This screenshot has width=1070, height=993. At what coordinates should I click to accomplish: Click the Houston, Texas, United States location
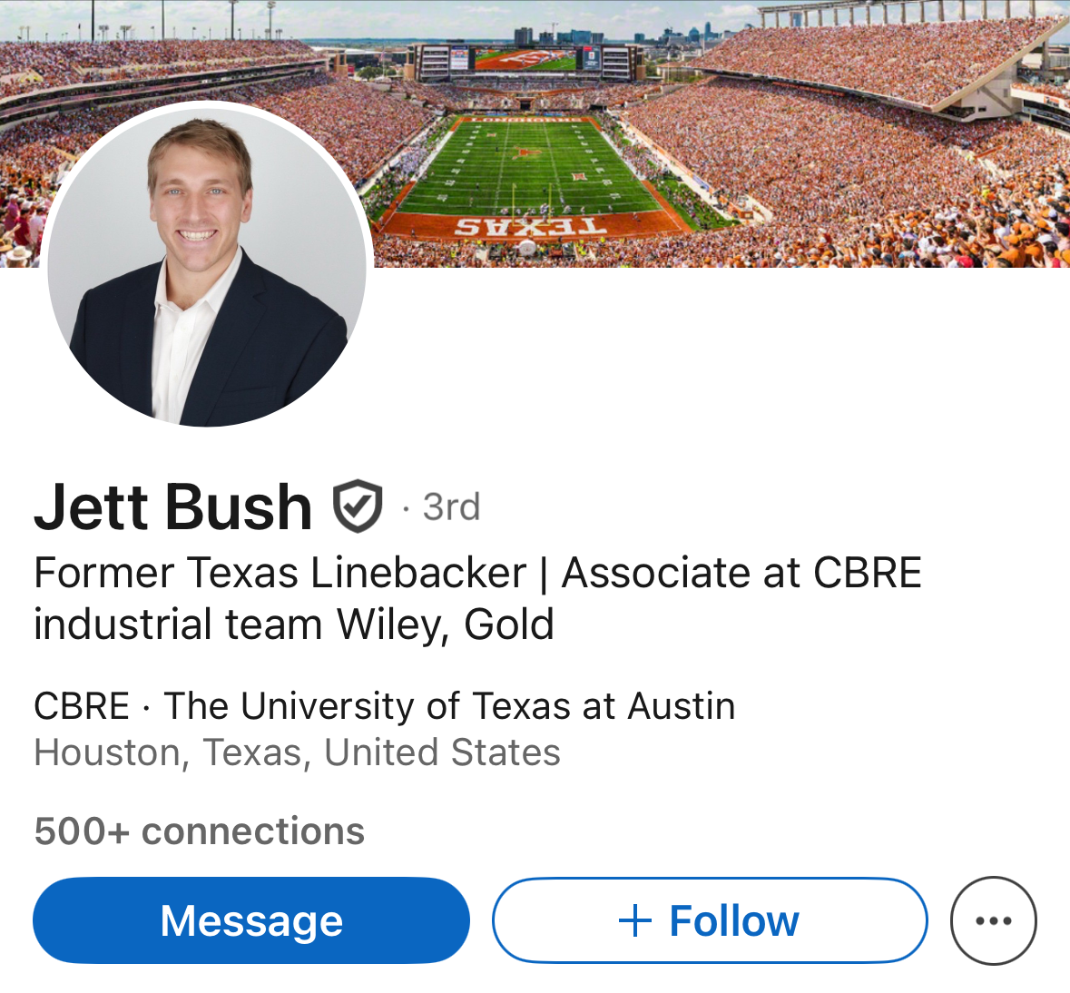[x=297, y=752]
